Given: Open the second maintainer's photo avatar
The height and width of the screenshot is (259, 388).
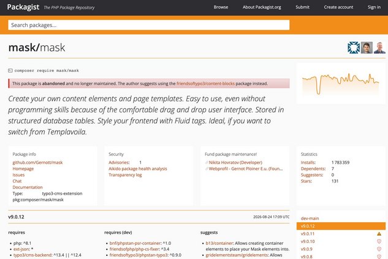Looking at the screenshot, I should coord(367,48).
